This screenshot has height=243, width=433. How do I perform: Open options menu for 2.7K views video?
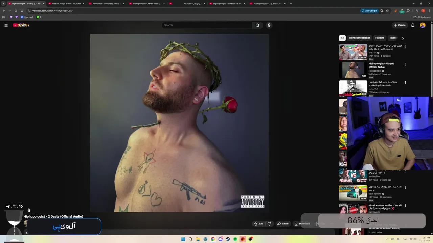coord(405,82)
